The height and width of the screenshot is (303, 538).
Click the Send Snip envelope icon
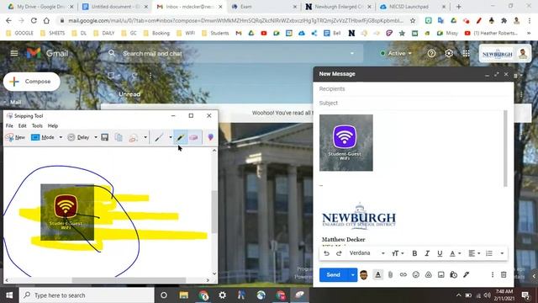134,137
